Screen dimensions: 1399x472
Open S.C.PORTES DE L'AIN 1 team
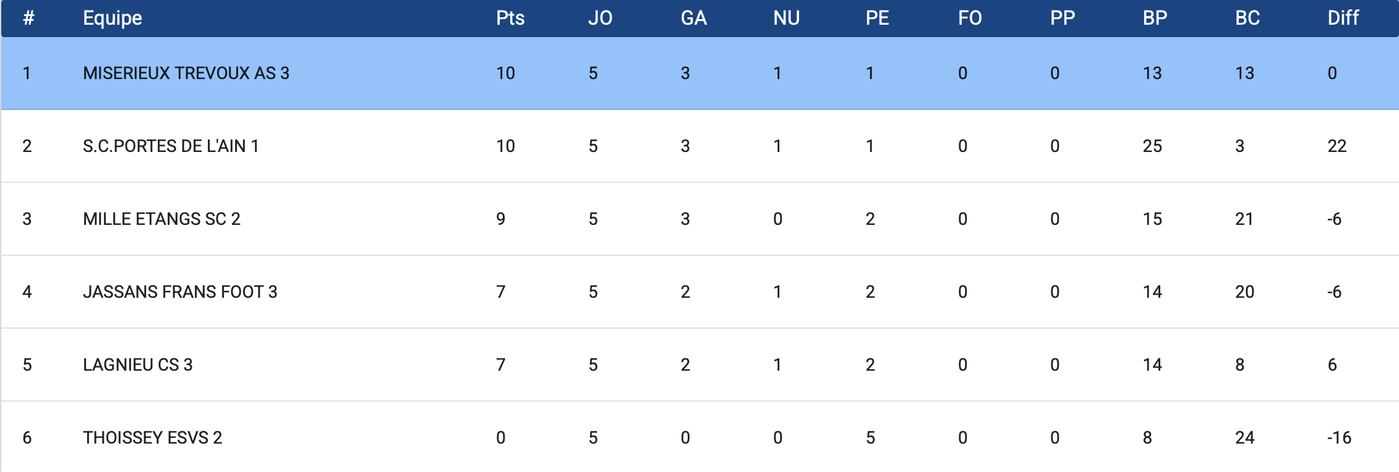click(x=171, y=146)
